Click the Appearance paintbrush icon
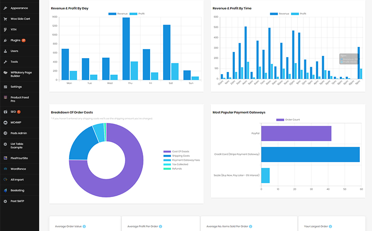 5,8
